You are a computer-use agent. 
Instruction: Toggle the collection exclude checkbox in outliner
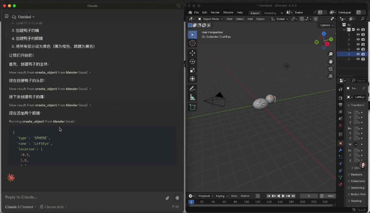click(353, 29)
